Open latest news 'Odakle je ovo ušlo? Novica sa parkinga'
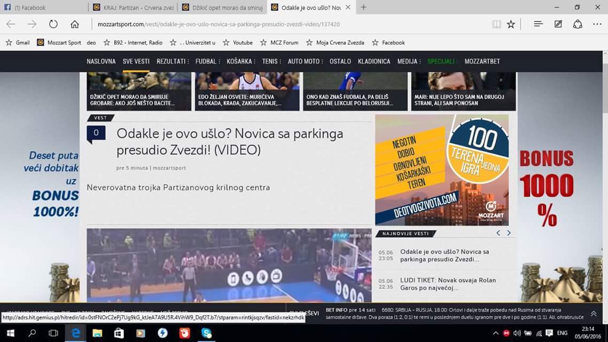This screenshot has width=608, height=342. coord(445,255)
